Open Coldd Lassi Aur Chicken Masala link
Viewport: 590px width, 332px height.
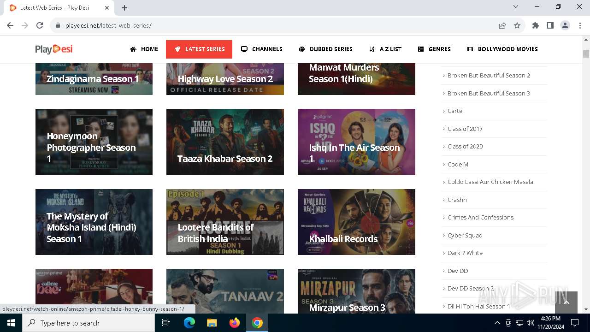tap(490, 182)
